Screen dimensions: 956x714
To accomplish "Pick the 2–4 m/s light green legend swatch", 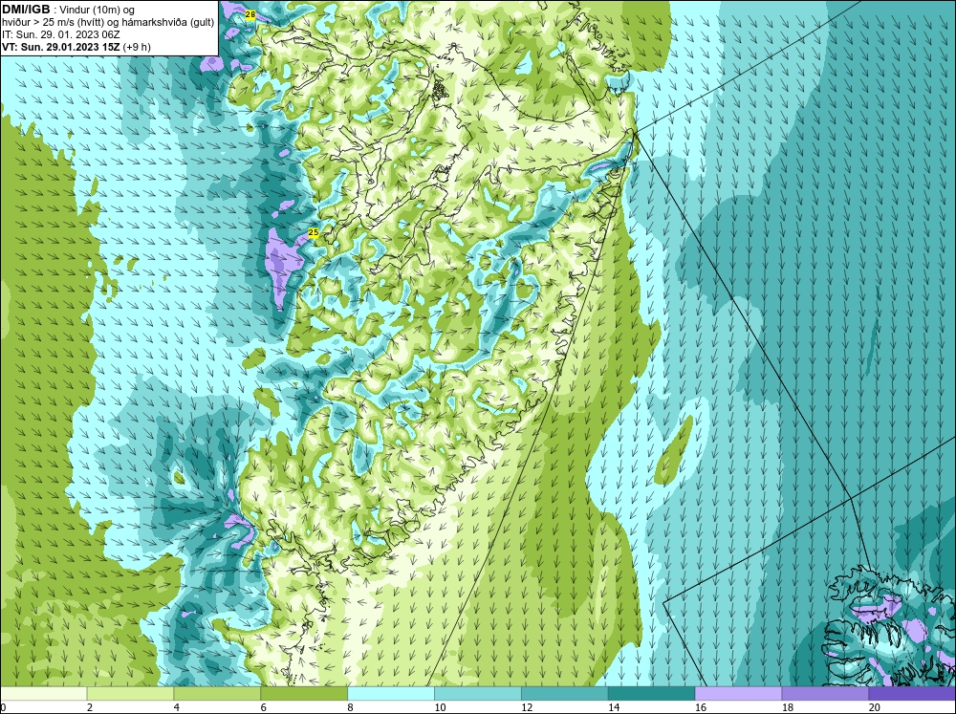I will [130, 694].
